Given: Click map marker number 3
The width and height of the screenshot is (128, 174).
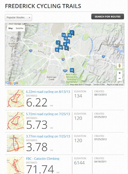Looking at the screenshot, I should (66, 48).
